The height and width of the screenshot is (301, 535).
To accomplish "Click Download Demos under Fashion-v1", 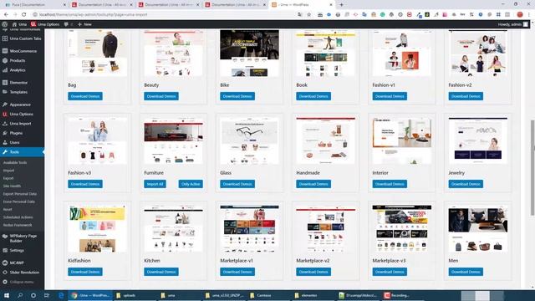I will pos(390,96).
